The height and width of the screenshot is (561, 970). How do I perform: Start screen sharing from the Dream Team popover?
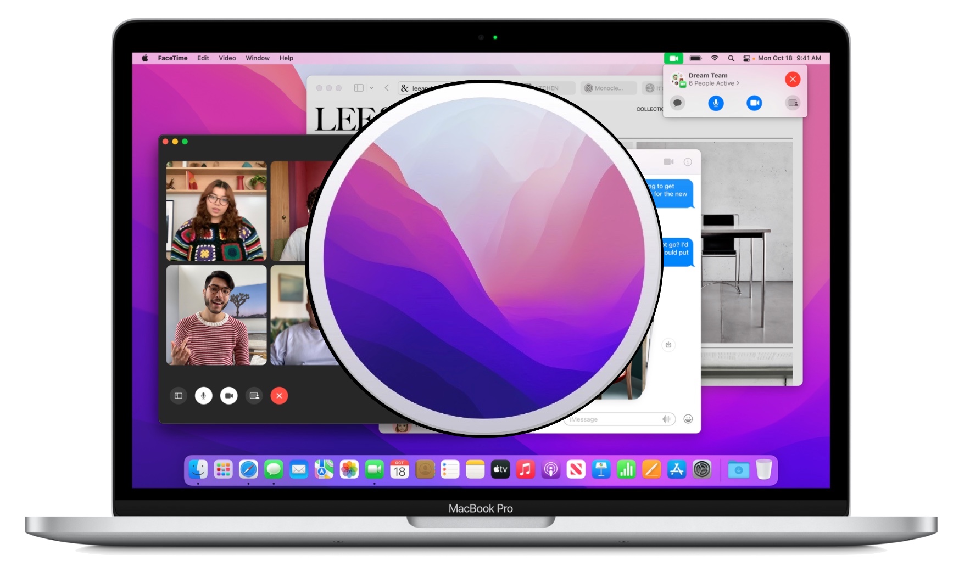tap(793, 103)
